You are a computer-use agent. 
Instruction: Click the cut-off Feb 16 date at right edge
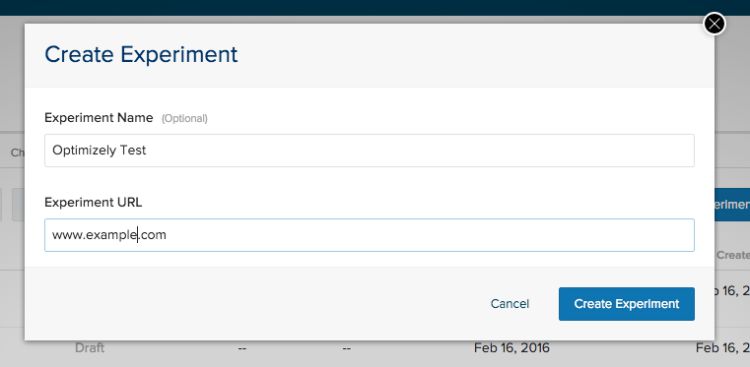click(722, 348)
